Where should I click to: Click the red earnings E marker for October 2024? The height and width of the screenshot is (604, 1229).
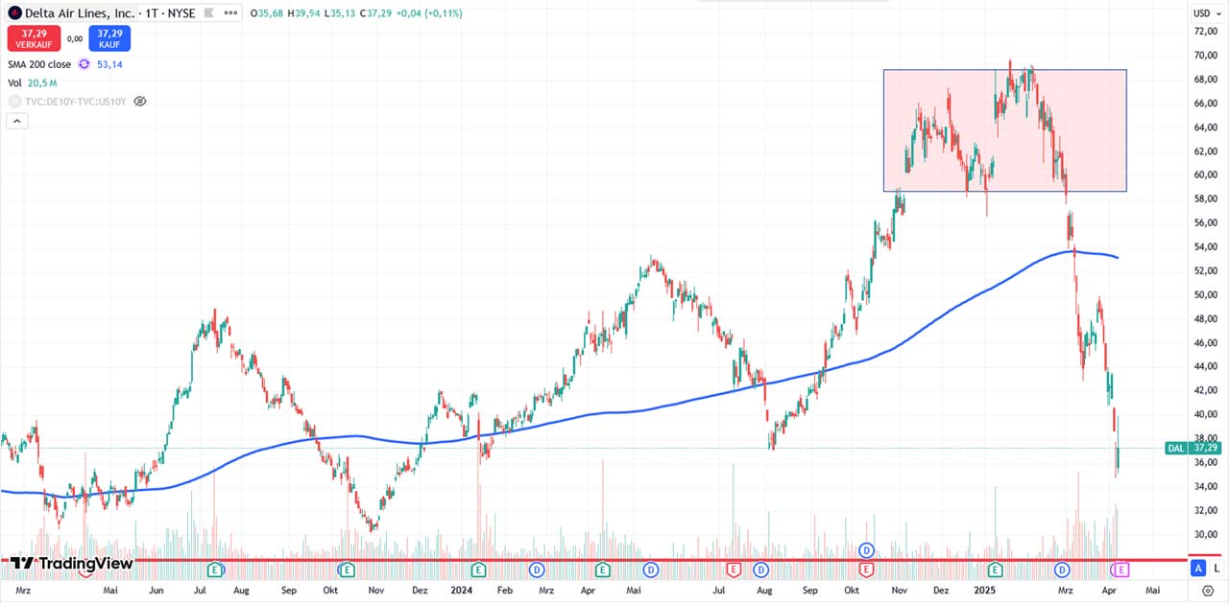(x=867, y=569)
